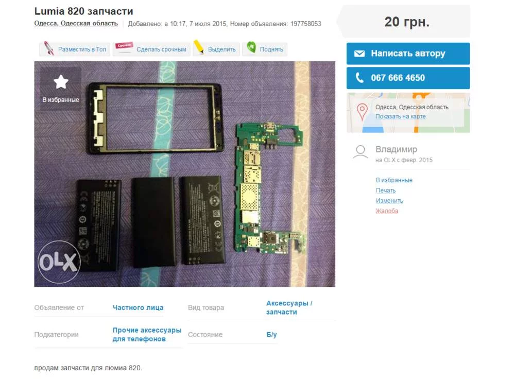Open the Одесса, Одесская область header link
The width and height of the screenshot is (515, 381).
click(x=76, y=24)
